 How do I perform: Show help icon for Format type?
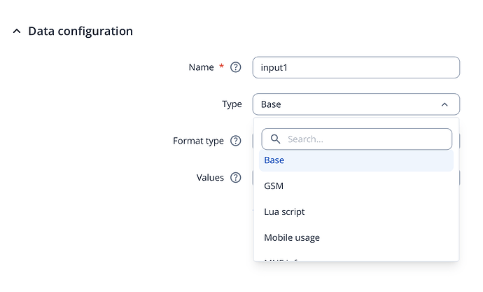(236, 141)
